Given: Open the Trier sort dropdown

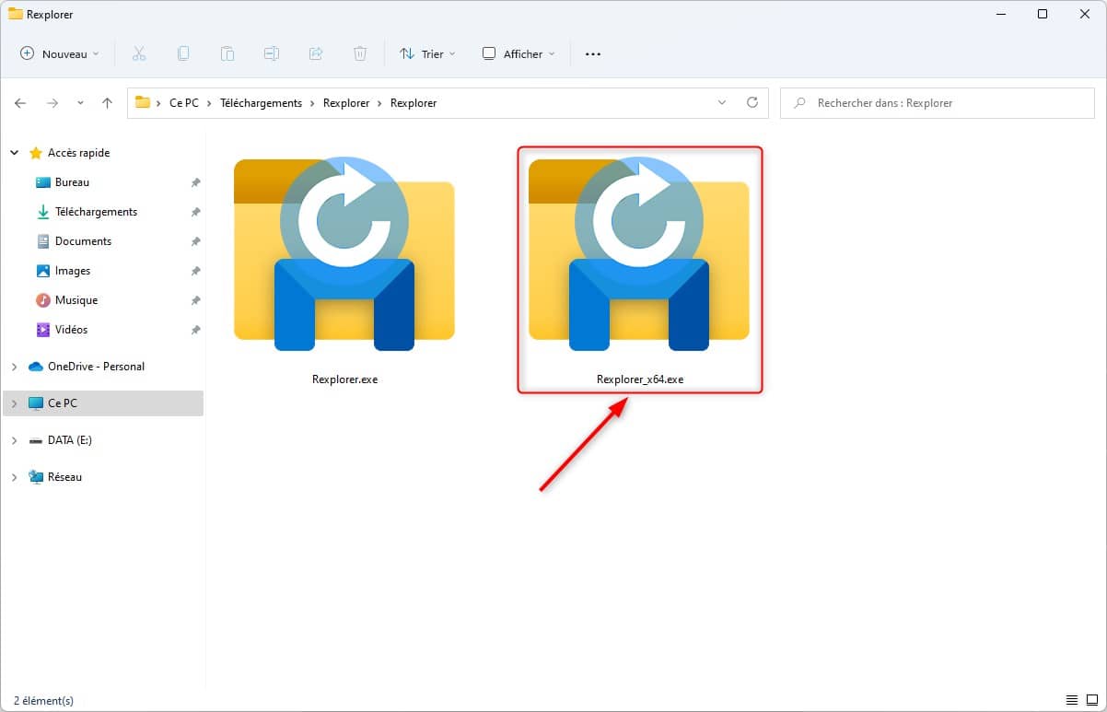Looking at the screenshot, I should tap(427, 54).
